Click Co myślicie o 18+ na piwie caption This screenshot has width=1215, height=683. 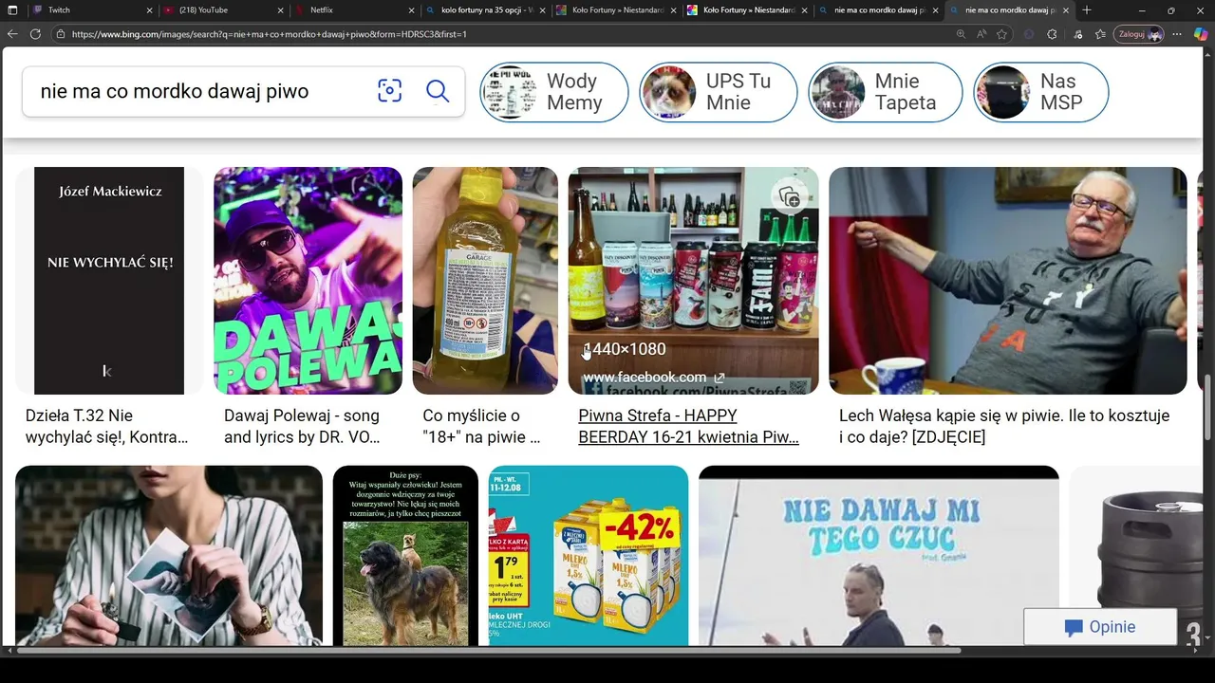481,427
